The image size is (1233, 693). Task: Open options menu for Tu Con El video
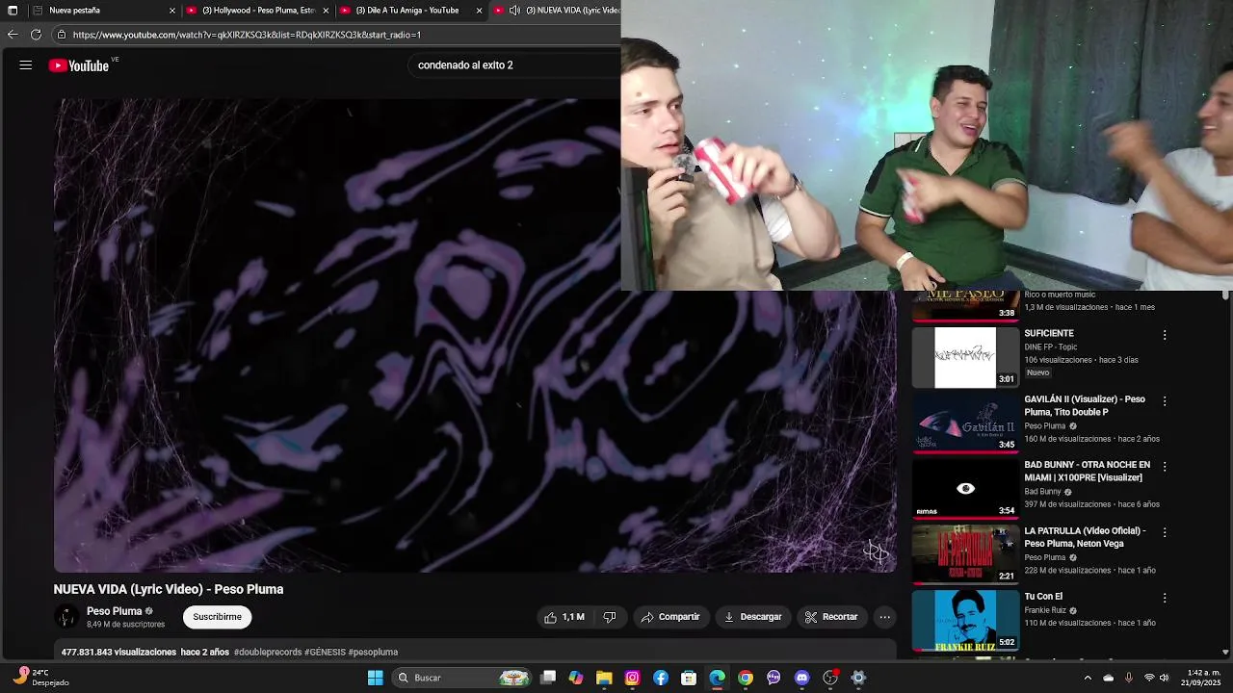point(1165,598)
